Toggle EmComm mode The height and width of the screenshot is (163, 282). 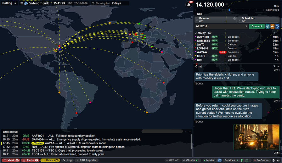click(261, 160)
